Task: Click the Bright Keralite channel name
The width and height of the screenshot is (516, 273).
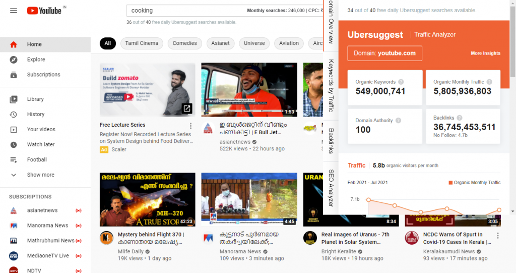Action: (x=338, y=252)
